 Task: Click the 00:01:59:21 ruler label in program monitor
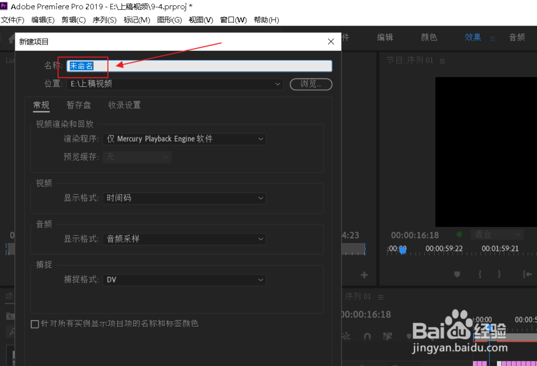tap(500, 248)
